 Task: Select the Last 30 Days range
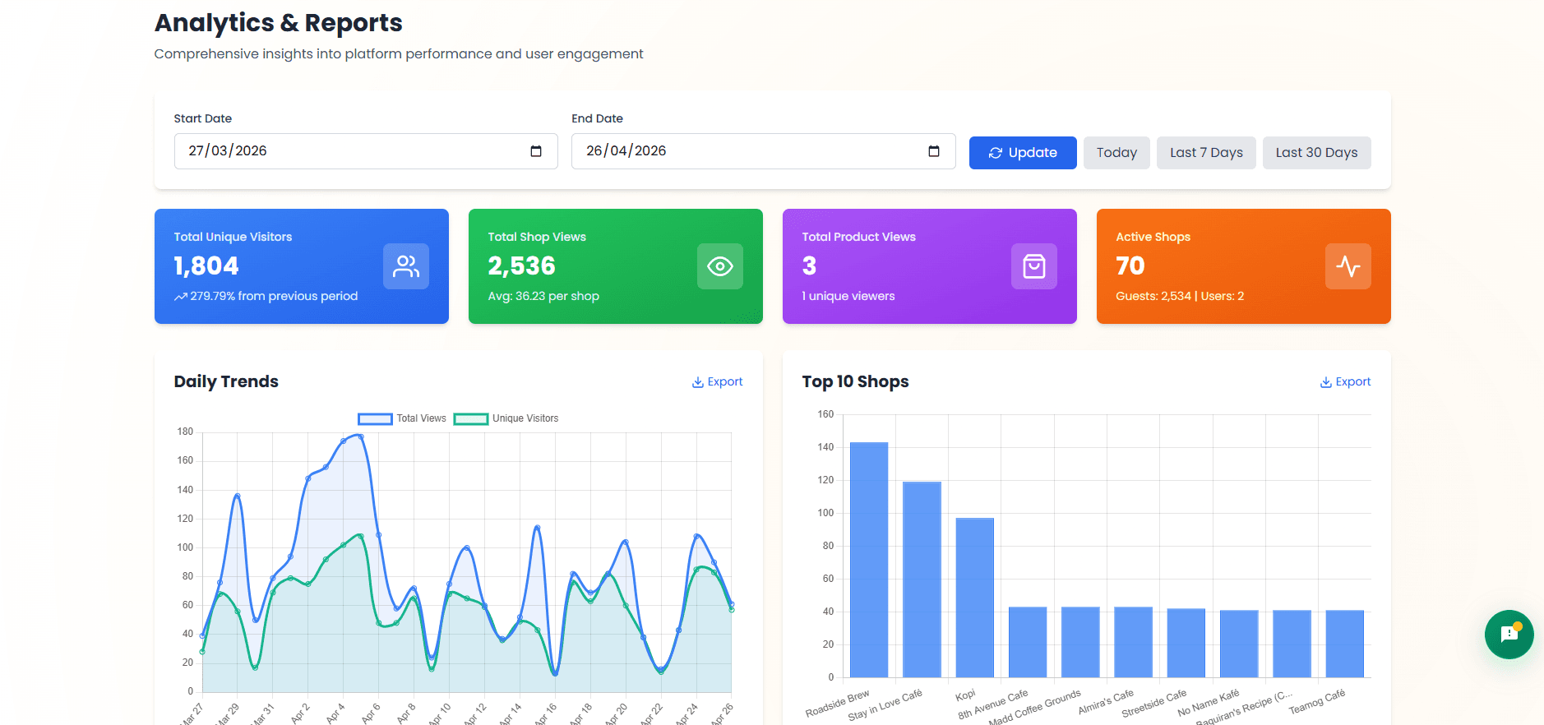tap(1316, 153)
